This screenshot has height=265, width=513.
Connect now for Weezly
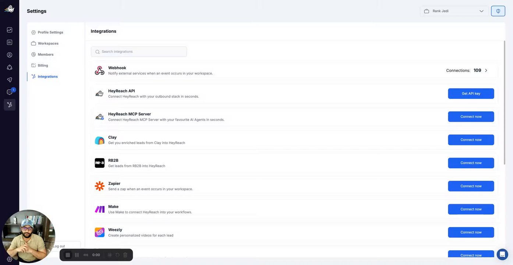[471, 232]
